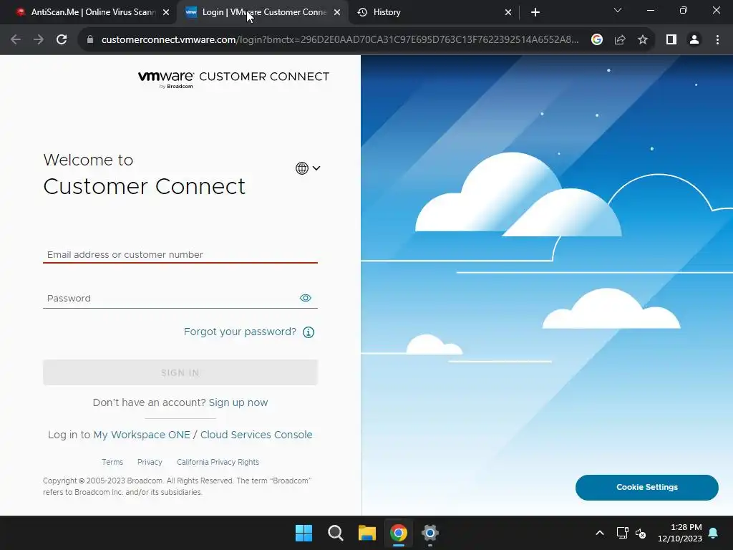Focus the Email address or customer number field
The image size is (733, 550).
(x=180, y=254)
